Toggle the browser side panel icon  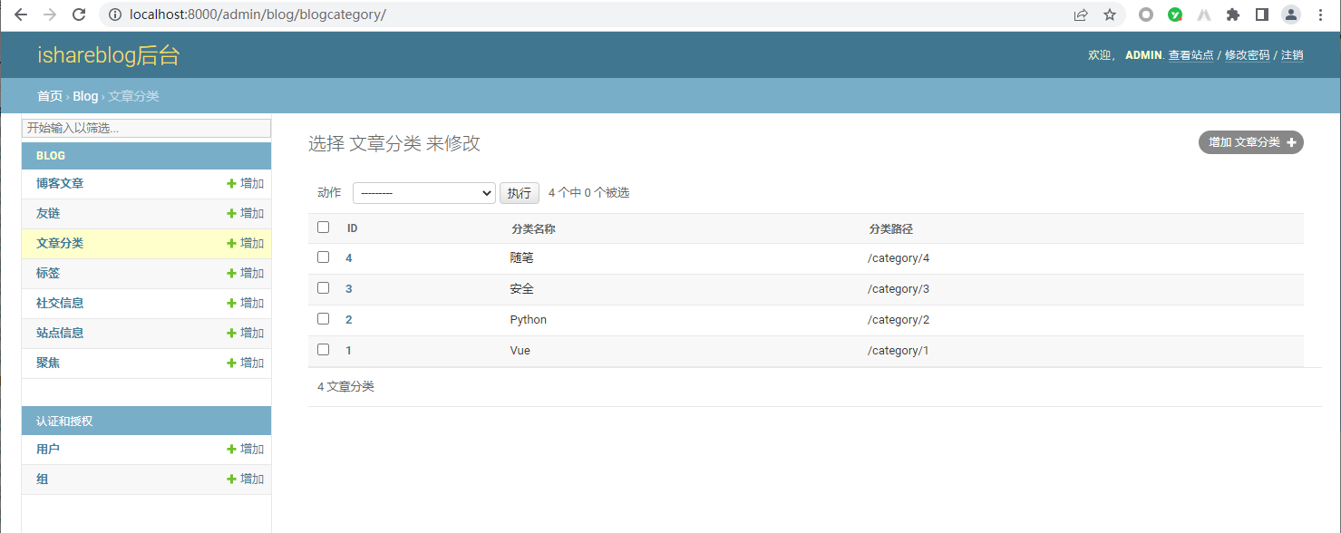tap(1261, 15)
